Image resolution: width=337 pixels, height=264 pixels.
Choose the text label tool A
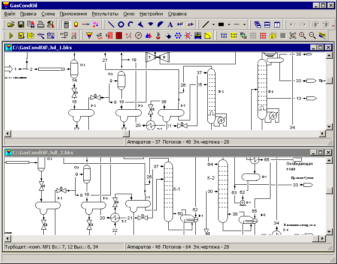[x=170, y=24]
